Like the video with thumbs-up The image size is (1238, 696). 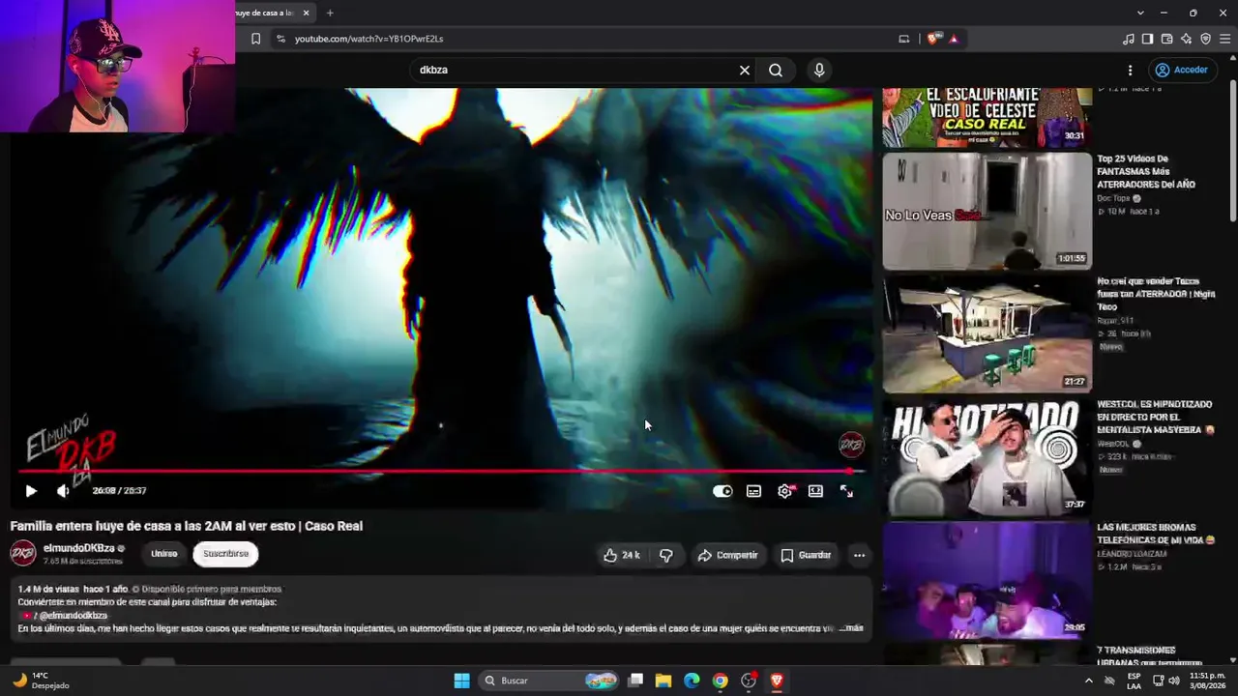coord(622,555)
